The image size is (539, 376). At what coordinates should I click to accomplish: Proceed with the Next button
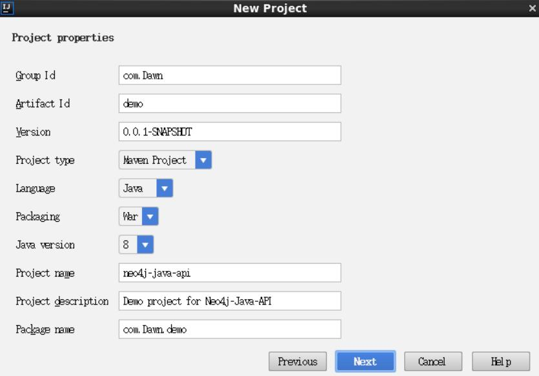[365, 362]
